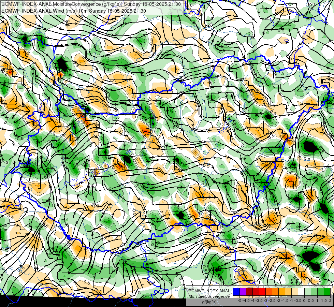The height and width of the screenshot is (307, 334).
Task: Click the blue legend swatch
Action: click(236, 292)
